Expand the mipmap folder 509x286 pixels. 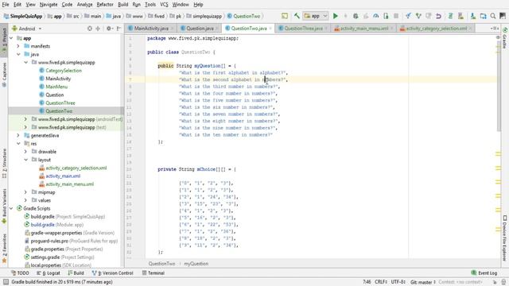[x=25, y=192]
